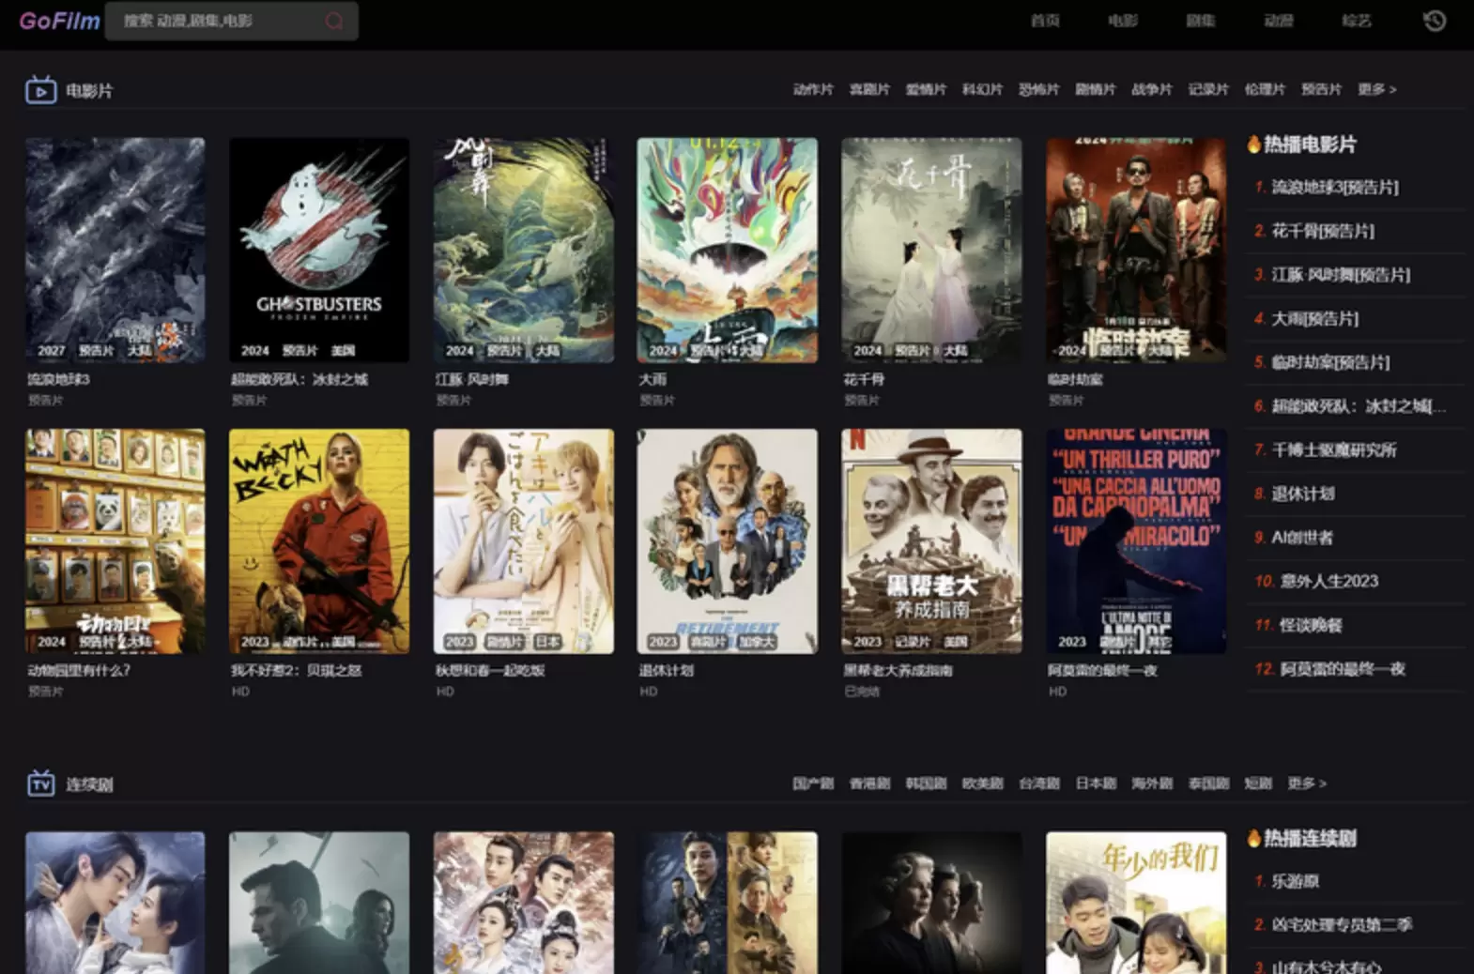
Task: Select rank 10 意外人生2023
Action: (1328, 581)
